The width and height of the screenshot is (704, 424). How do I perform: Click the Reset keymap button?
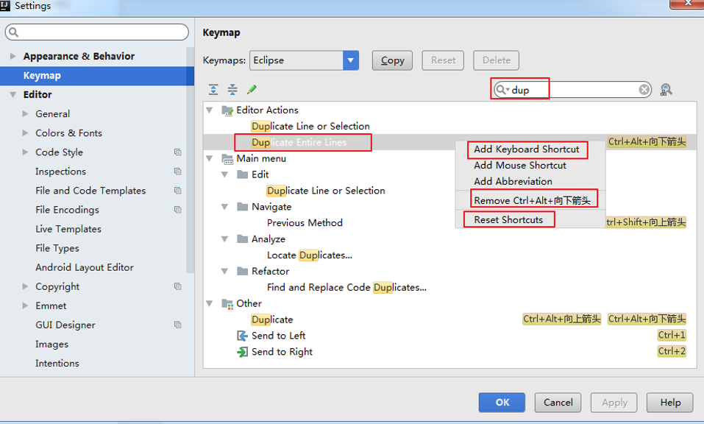click(x=443, y=60)
